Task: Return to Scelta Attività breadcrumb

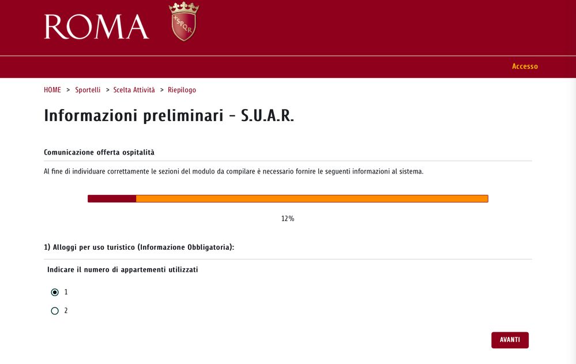Action: click(134, 90)
